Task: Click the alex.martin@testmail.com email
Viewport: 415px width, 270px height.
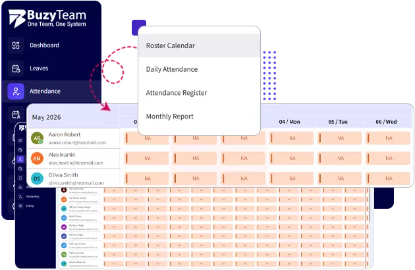Action: pyautogui.click(x=76, y=163)
